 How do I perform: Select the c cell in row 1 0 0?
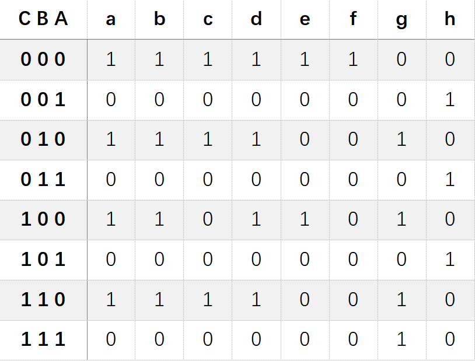[x=208, y=219]
